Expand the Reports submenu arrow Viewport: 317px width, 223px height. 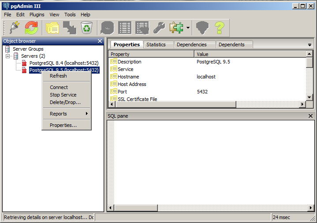click(x=87, y=114)
